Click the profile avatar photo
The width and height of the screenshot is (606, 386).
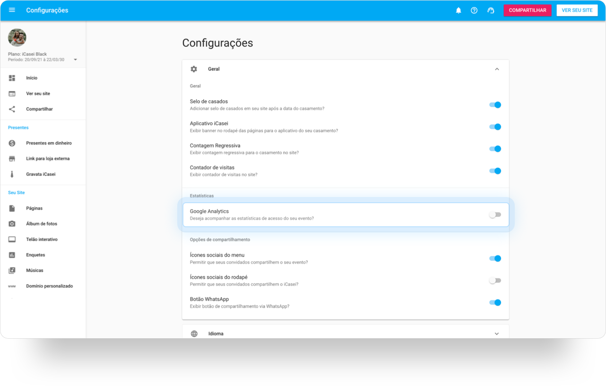coord(17,38)
